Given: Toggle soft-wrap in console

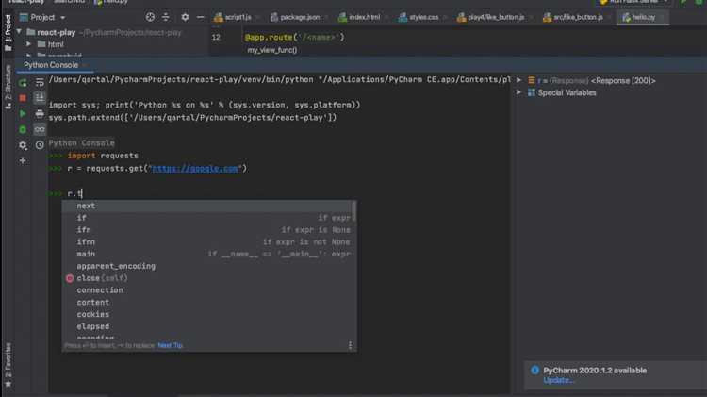Looking at the screenshot, I should point(40,83).
